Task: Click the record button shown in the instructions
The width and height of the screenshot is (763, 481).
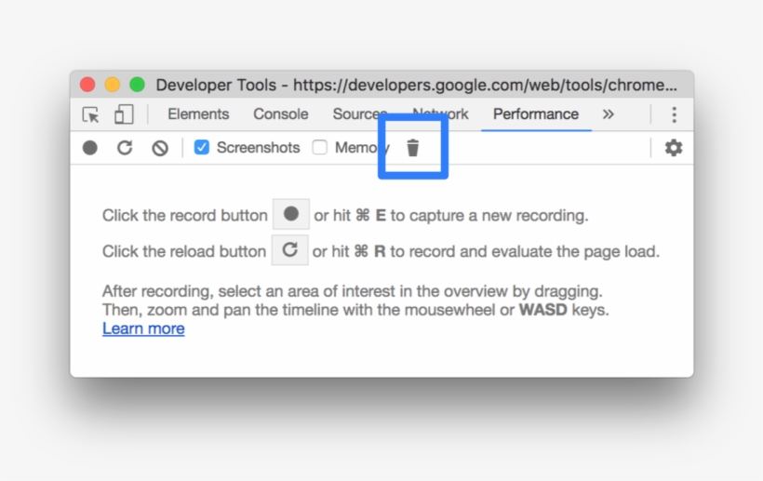Action: [291, 214]
